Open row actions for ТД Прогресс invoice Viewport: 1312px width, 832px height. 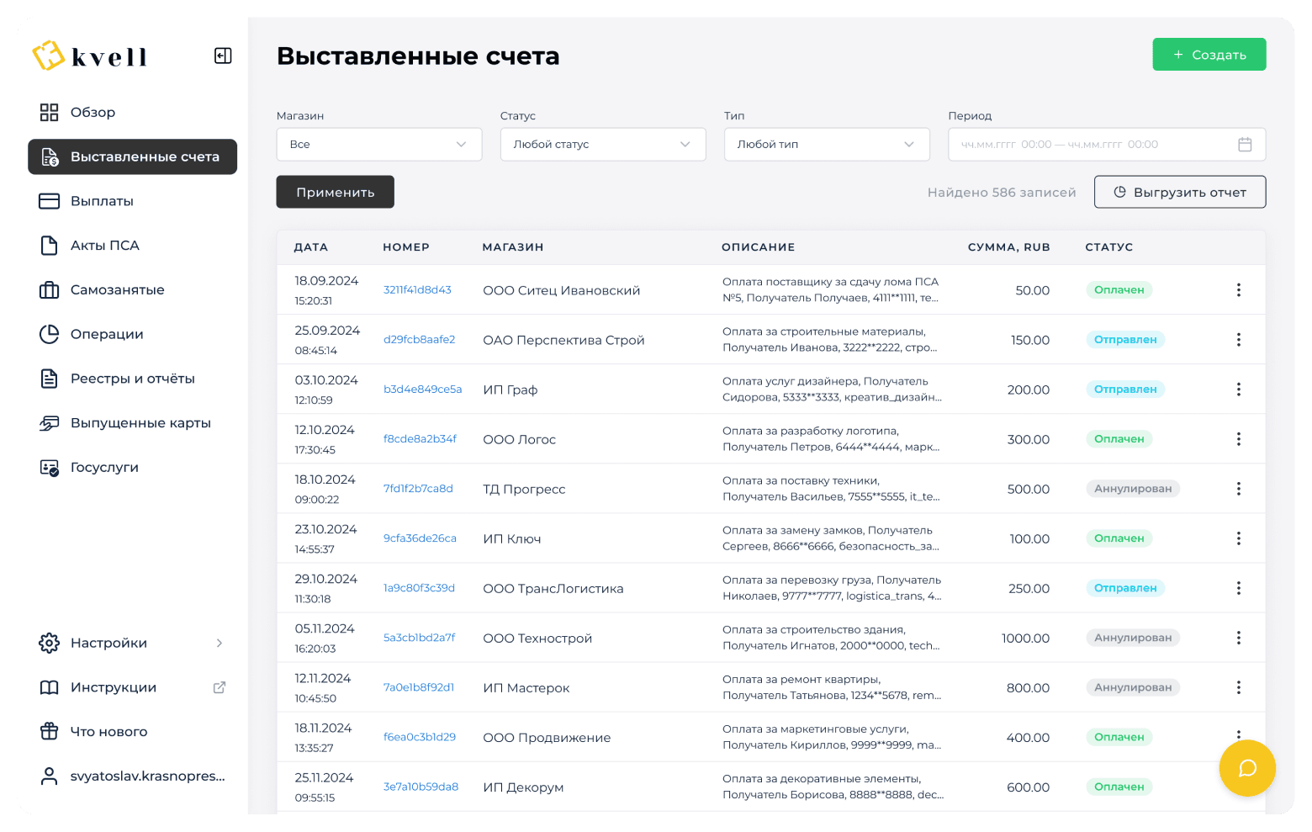(1238, 489)
